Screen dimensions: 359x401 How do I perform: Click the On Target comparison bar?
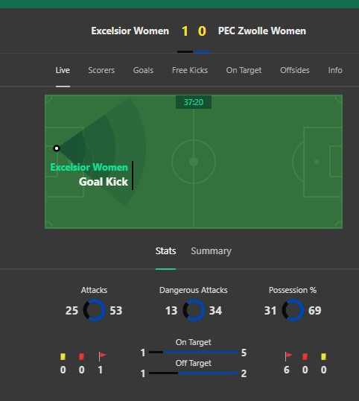[194, 352]
